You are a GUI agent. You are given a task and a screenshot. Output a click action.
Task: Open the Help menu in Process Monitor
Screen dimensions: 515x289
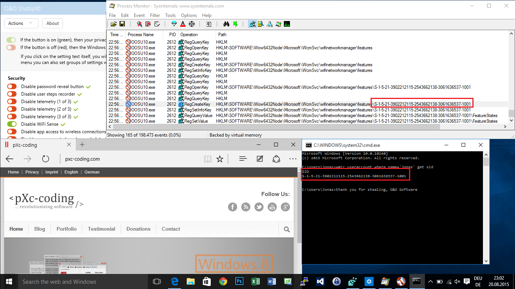[207, 15]
